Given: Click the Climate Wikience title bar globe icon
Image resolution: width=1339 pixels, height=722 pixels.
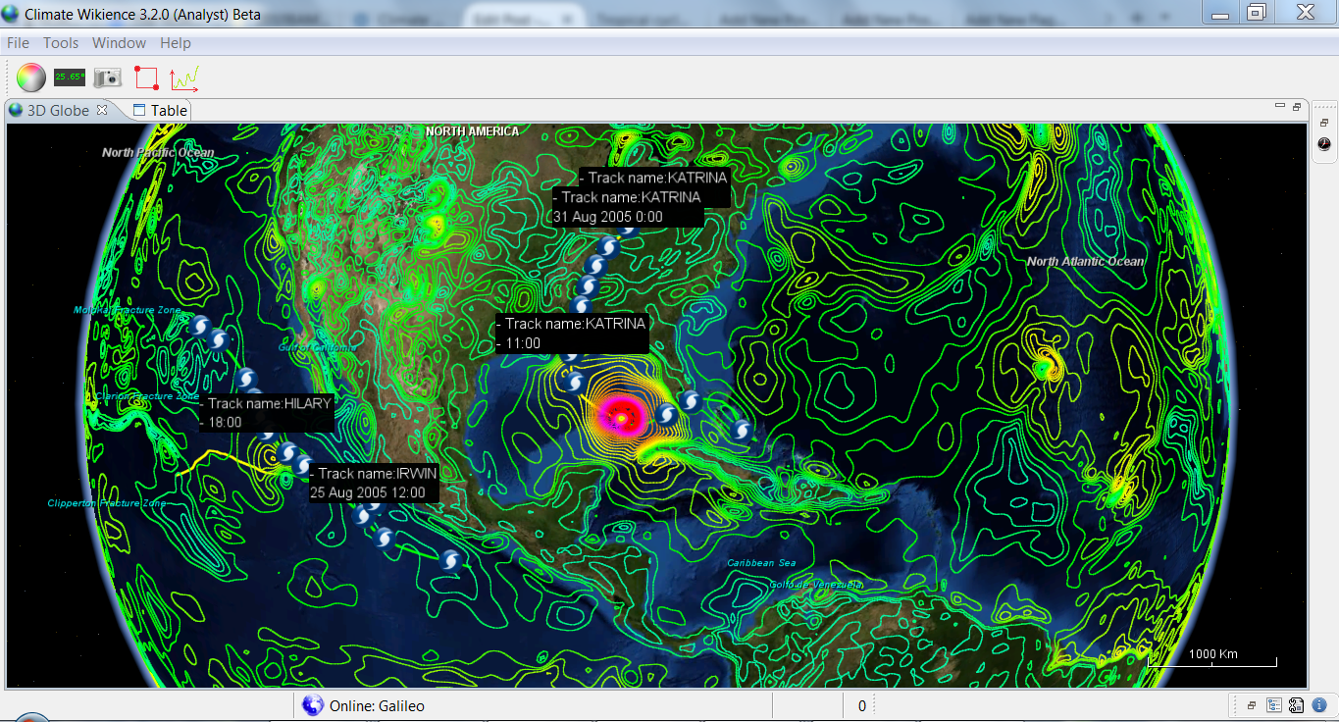Looking at the screenshot, I should click(11, 14).
